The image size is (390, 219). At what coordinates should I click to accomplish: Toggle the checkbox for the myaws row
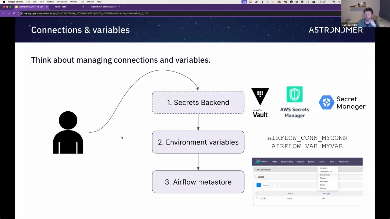click(x=257, y=198)
